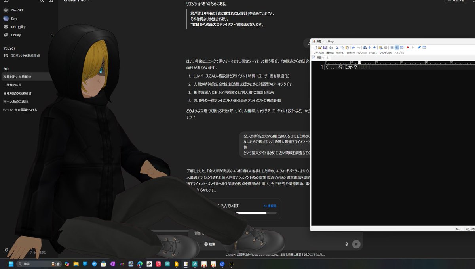Open Library in ChatGPT sidebar

16,35
